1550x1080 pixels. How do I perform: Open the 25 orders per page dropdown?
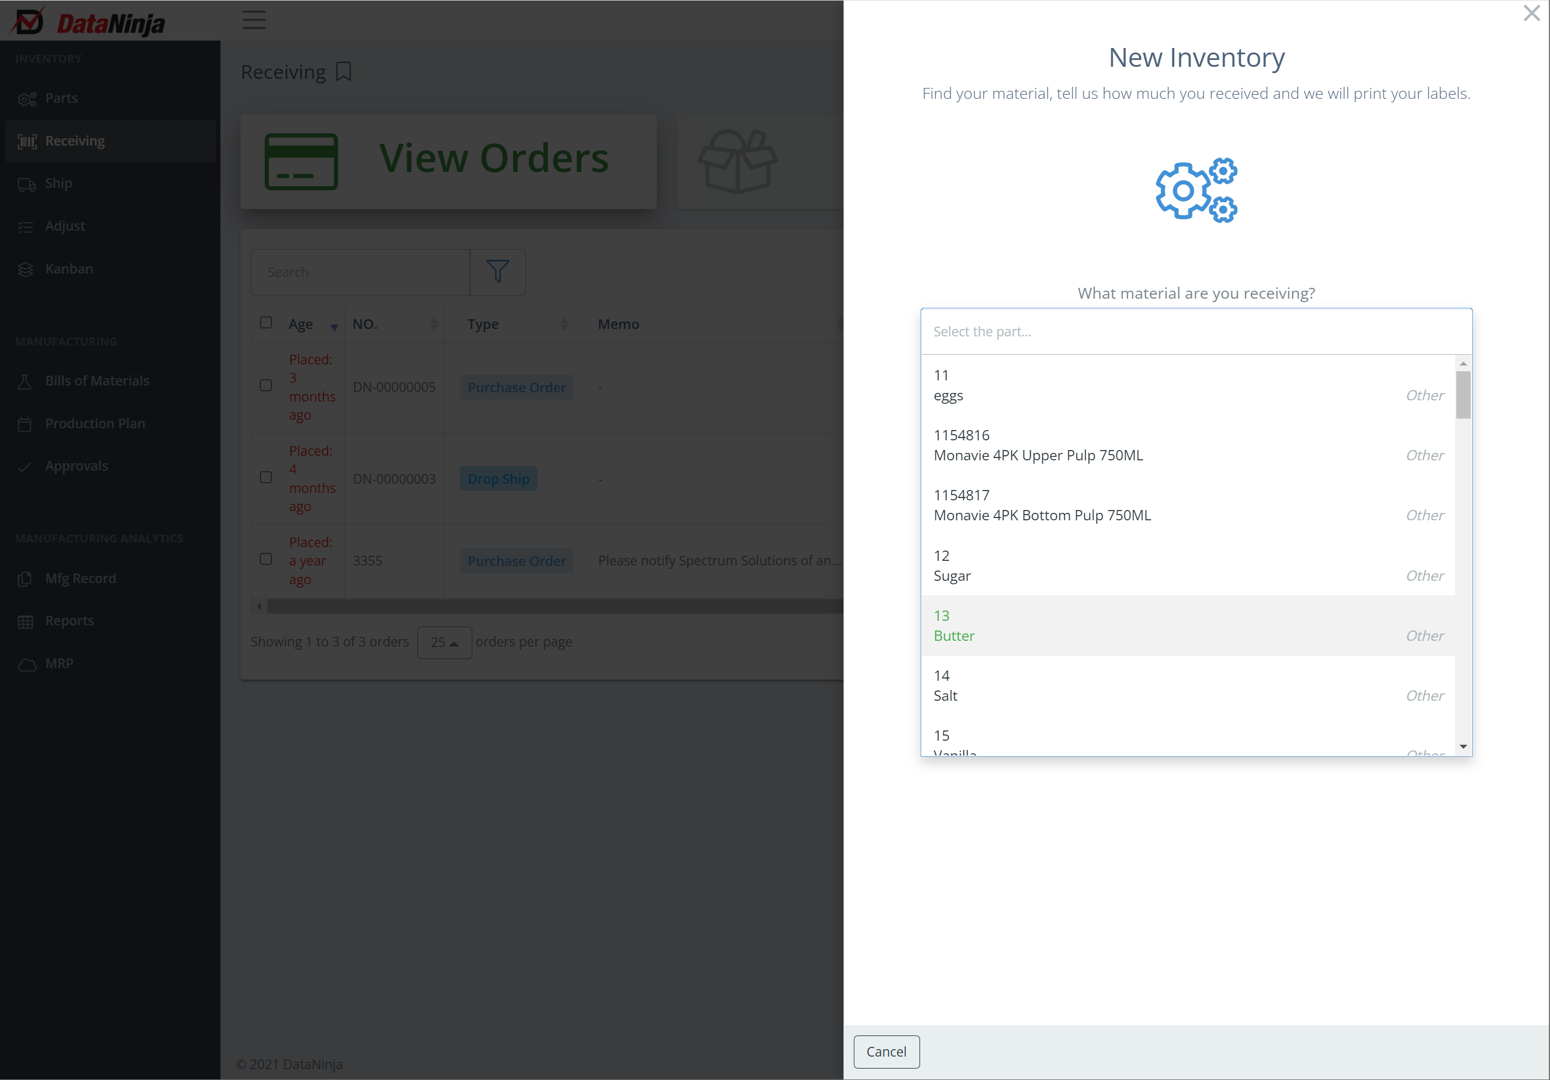pos(444,642)
